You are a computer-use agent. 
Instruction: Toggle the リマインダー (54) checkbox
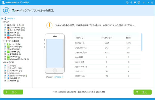coord(5,71)
